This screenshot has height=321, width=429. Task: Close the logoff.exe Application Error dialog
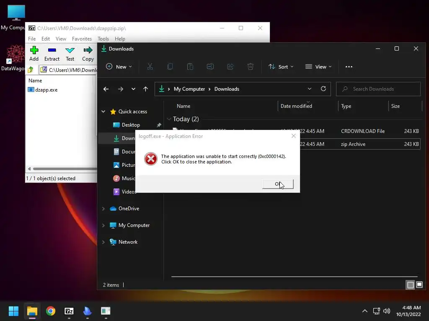(x=294, y=136)
